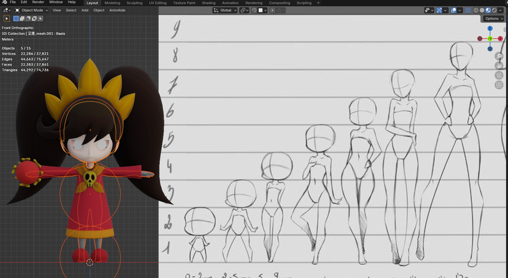Click the Blender logo icon

(4, 2)
